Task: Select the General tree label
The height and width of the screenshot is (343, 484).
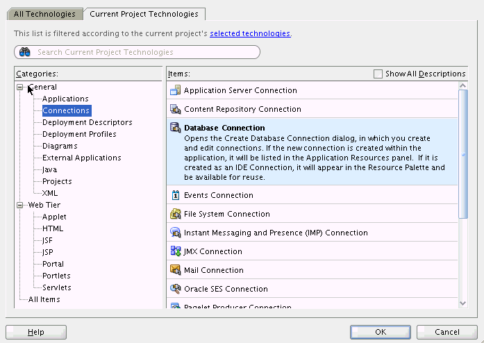Action: click(42, 87)
